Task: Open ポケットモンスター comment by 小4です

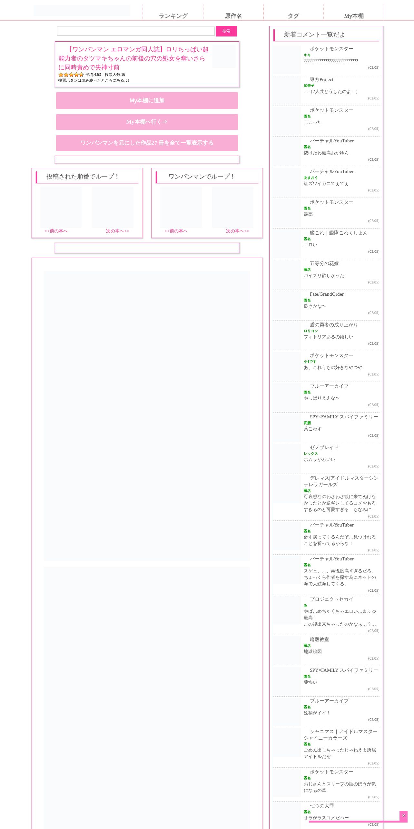Action: click(x=326, y=366)
